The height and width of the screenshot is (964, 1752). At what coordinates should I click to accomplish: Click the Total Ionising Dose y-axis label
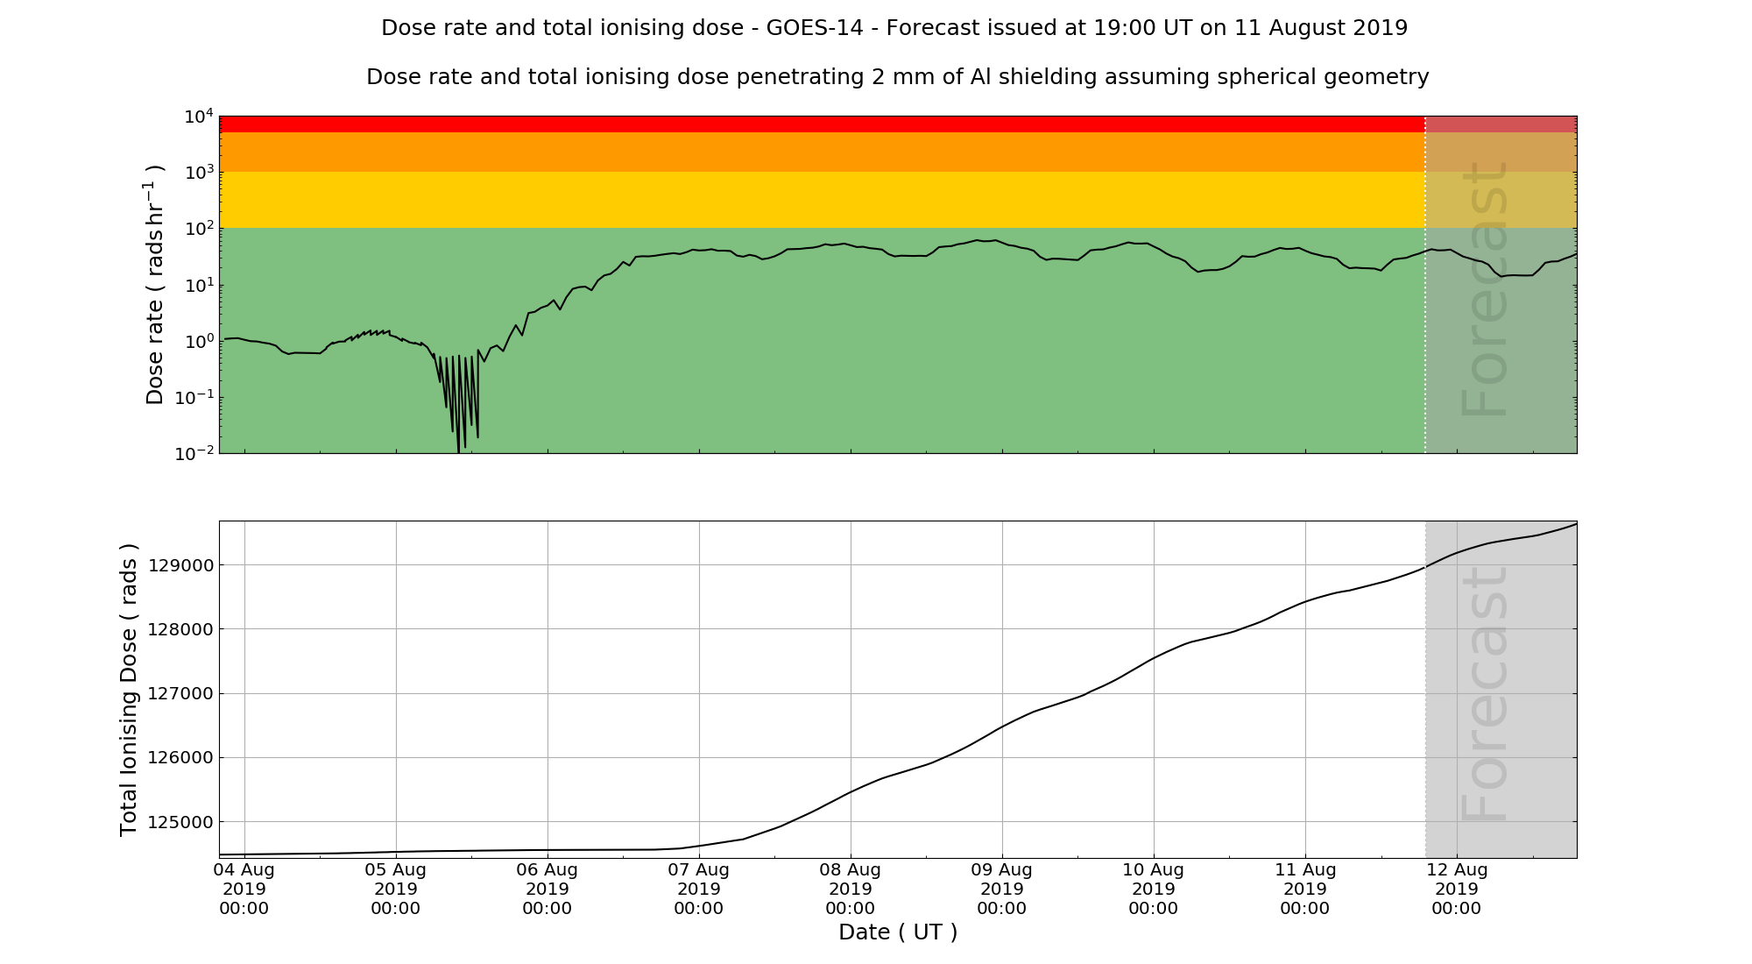[129, 690]
